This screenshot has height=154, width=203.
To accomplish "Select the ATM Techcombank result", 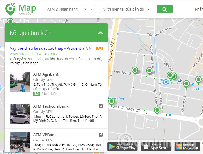I will coord(51,106).
